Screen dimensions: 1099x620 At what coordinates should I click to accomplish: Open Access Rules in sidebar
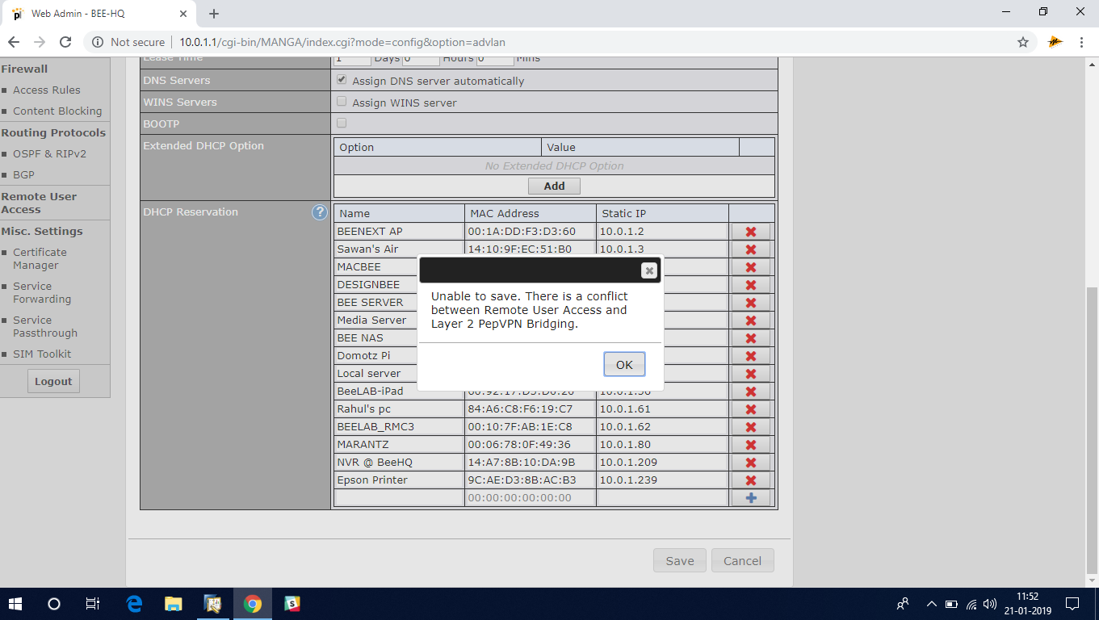[46, 90]
